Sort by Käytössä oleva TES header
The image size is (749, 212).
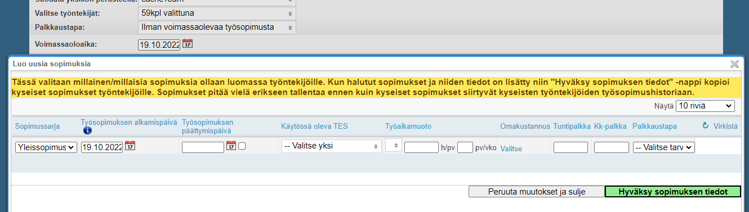point(314,126)
